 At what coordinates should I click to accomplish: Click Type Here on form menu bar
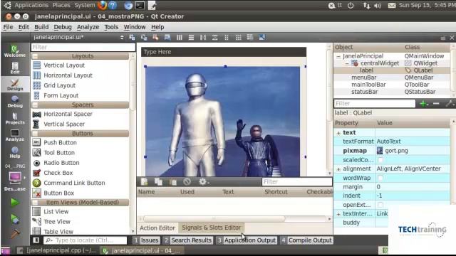click(157, 52)
